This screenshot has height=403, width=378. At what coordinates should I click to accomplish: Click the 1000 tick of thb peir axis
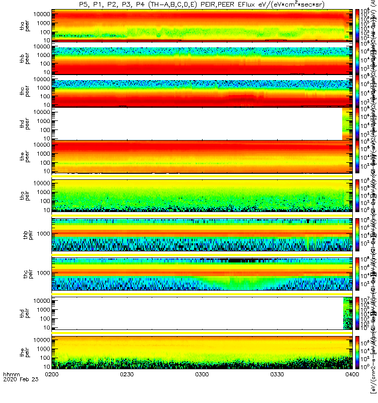pyautogui.click(x=43, y=234)
